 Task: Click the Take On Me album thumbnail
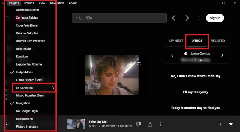tap(76, 124)
